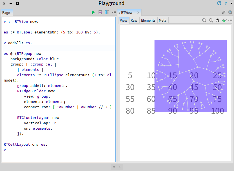Close the 'a RTView' tab
234x171 pixels.
138,13
